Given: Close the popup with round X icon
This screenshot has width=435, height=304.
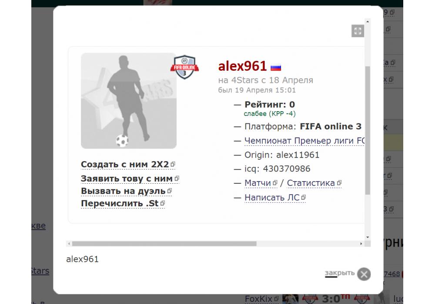Looking at the screenshot, I should point(364,274).
